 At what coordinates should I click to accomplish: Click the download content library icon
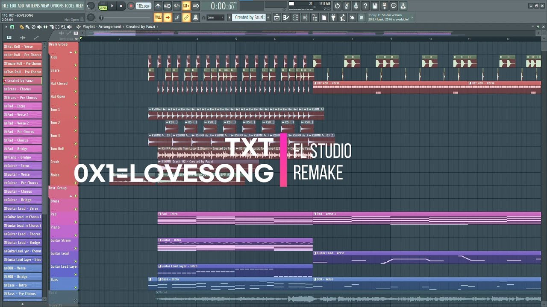403,6
